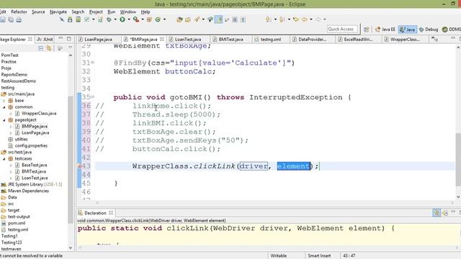Close the BMIPage.java editor tab
Image resolution: width=461 pixels, height=259 pixels.
[161, 39]
